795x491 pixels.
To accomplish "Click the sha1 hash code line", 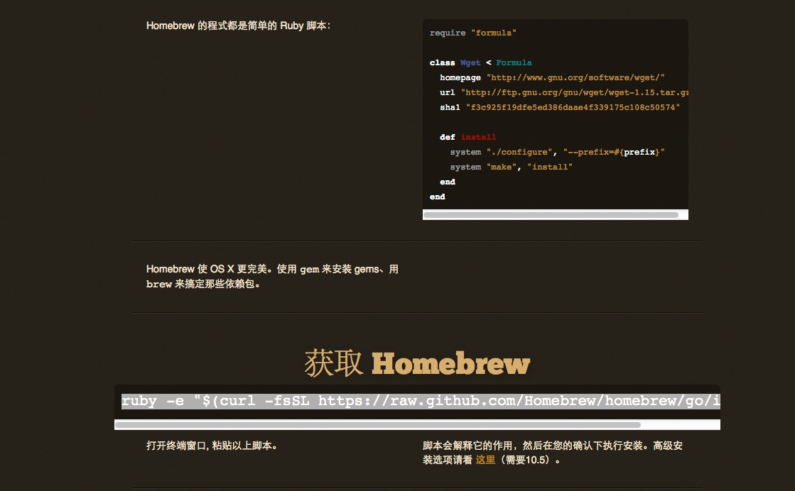I will 560,107.
